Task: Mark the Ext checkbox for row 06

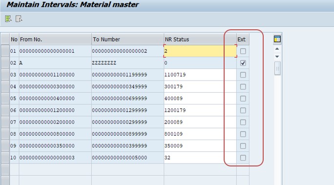Action: tap(243, 110)
